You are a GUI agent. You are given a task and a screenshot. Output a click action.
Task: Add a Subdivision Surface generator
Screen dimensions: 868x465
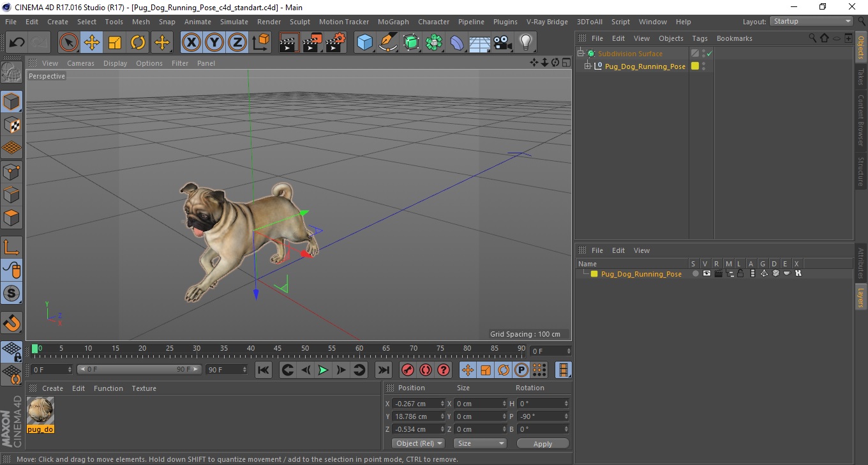point(411,43)
